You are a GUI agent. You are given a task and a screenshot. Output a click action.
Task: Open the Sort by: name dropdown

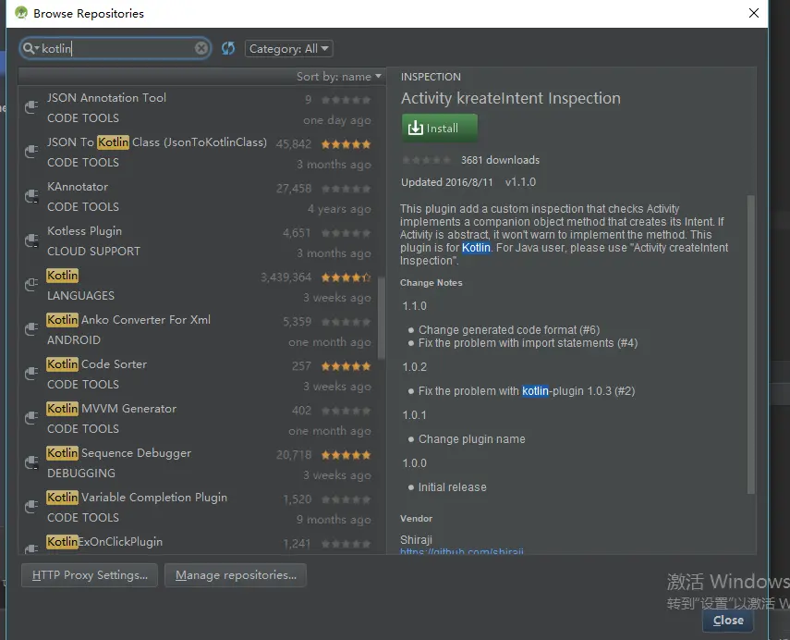tap(338, 77)
